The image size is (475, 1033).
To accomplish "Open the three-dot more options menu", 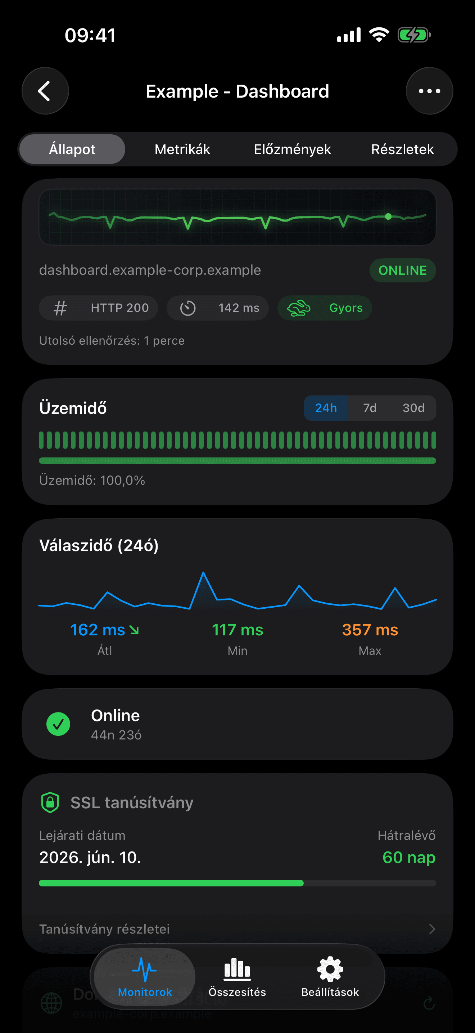I will (x=429, y=91).
